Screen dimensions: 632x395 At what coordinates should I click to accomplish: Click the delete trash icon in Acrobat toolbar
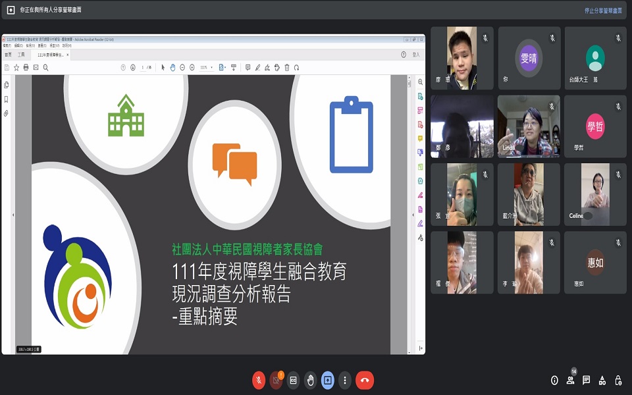[287, 68]
